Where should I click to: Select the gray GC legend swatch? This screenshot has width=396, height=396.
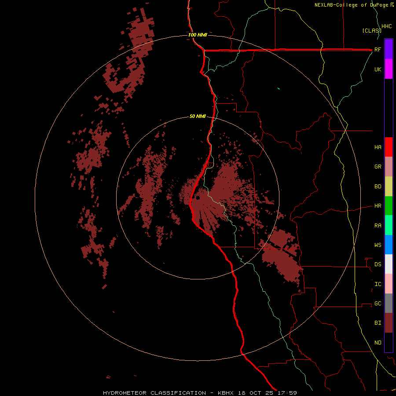click(389, 303)
